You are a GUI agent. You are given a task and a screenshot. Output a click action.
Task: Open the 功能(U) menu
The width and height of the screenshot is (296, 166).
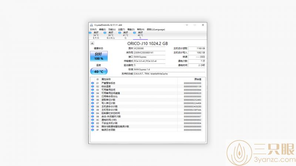click(x=112, y=30)
